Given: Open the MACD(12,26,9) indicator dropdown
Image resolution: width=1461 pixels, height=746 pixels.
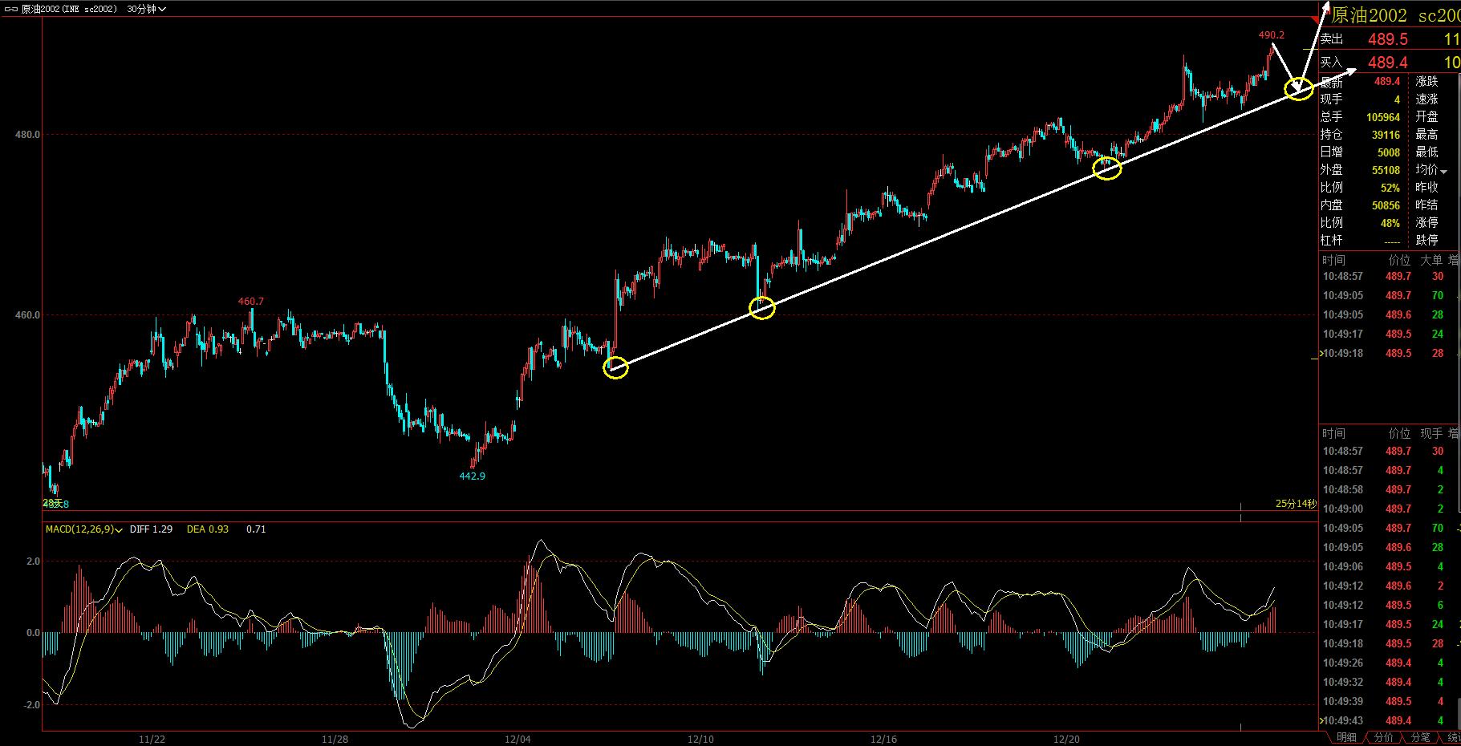Looking at the screenshot, I should pyautogui.click(x=84, y=529).
